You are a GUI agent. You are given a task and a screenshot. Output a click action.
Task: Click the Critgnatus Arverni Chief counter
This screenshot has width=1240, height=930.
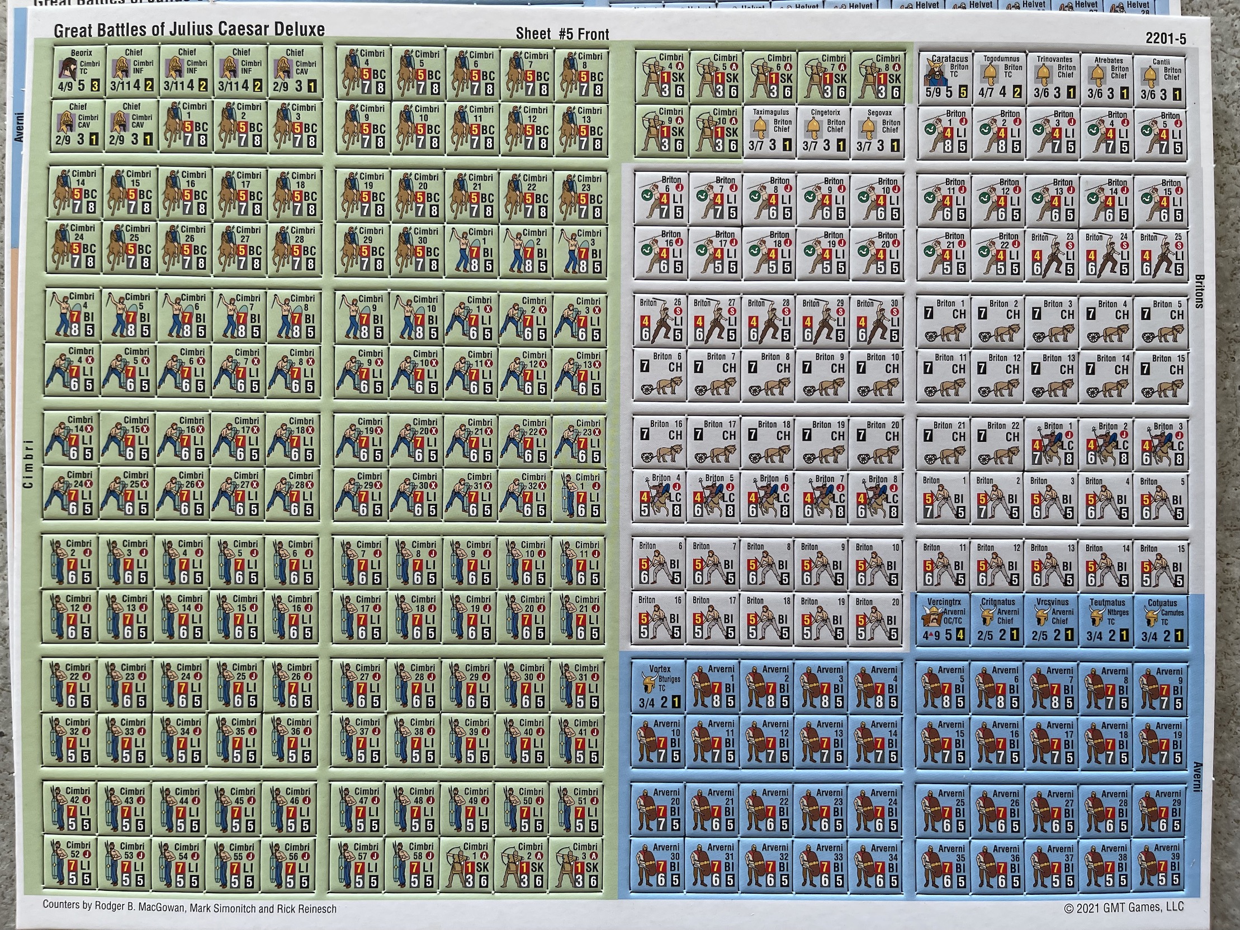click(x=997, y=620)
